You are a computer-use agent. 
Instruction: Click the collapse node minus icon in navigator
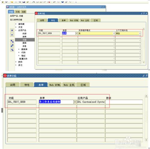click(x=12, y=35)
